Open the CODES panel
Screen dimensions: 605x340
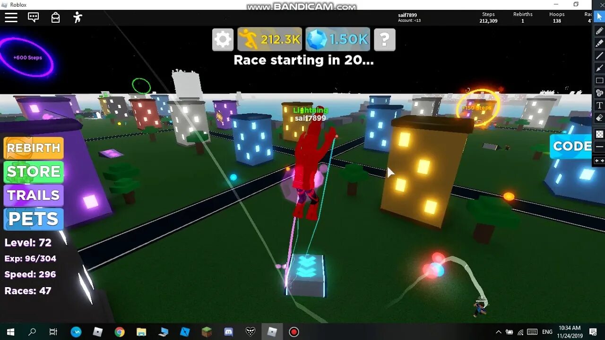(x=571, y=146)
